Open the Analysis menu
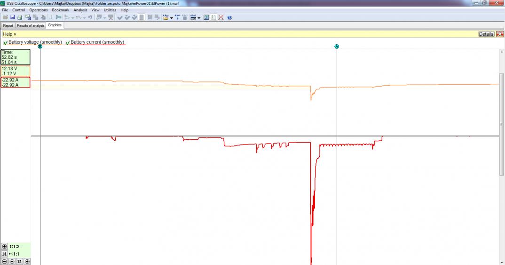 coord(80,10)
